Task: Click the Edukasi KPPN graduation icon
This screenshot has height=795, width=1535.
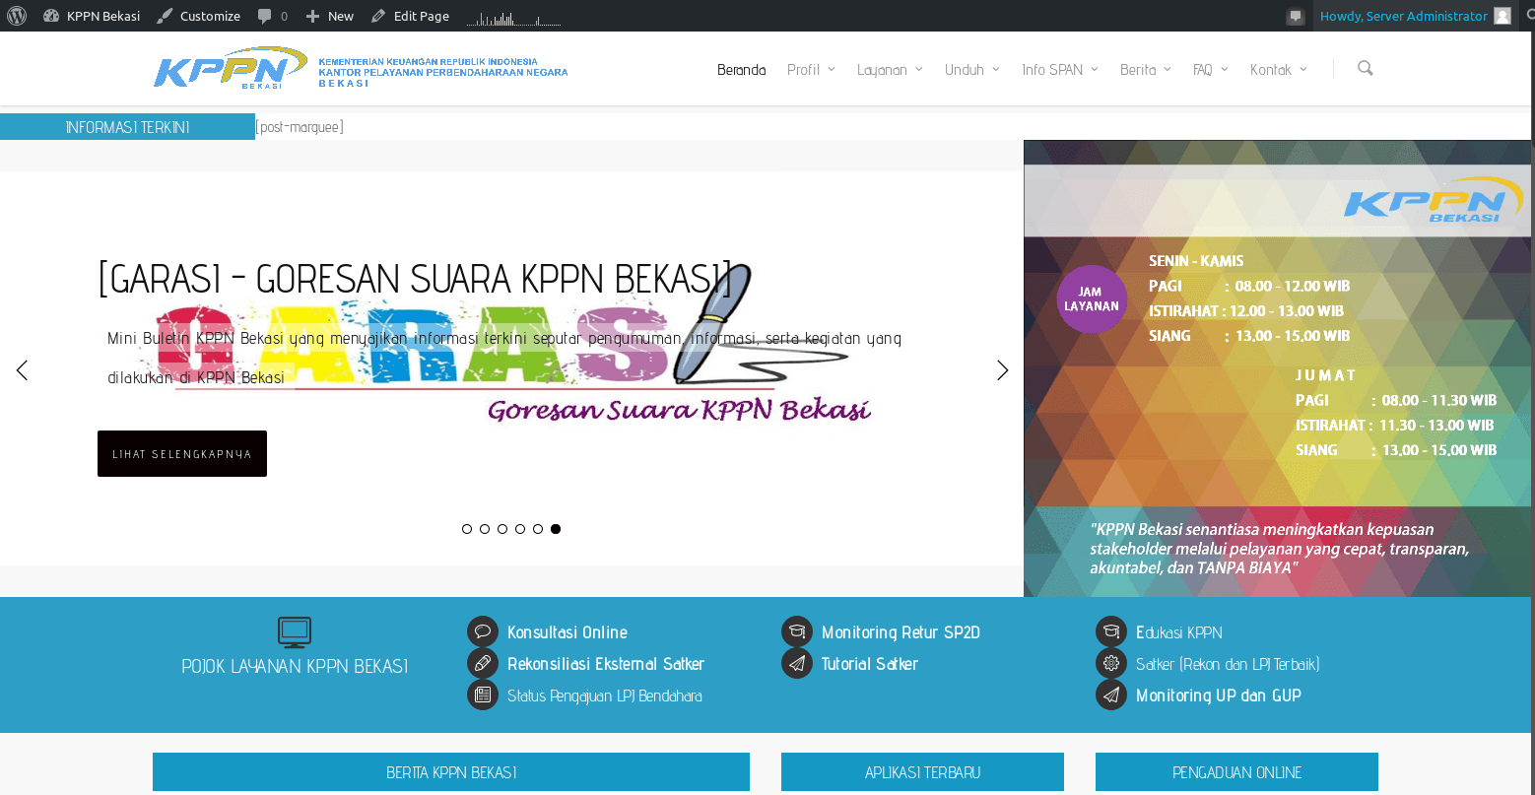Action: pyautogui.click(x=1111, y=631)
